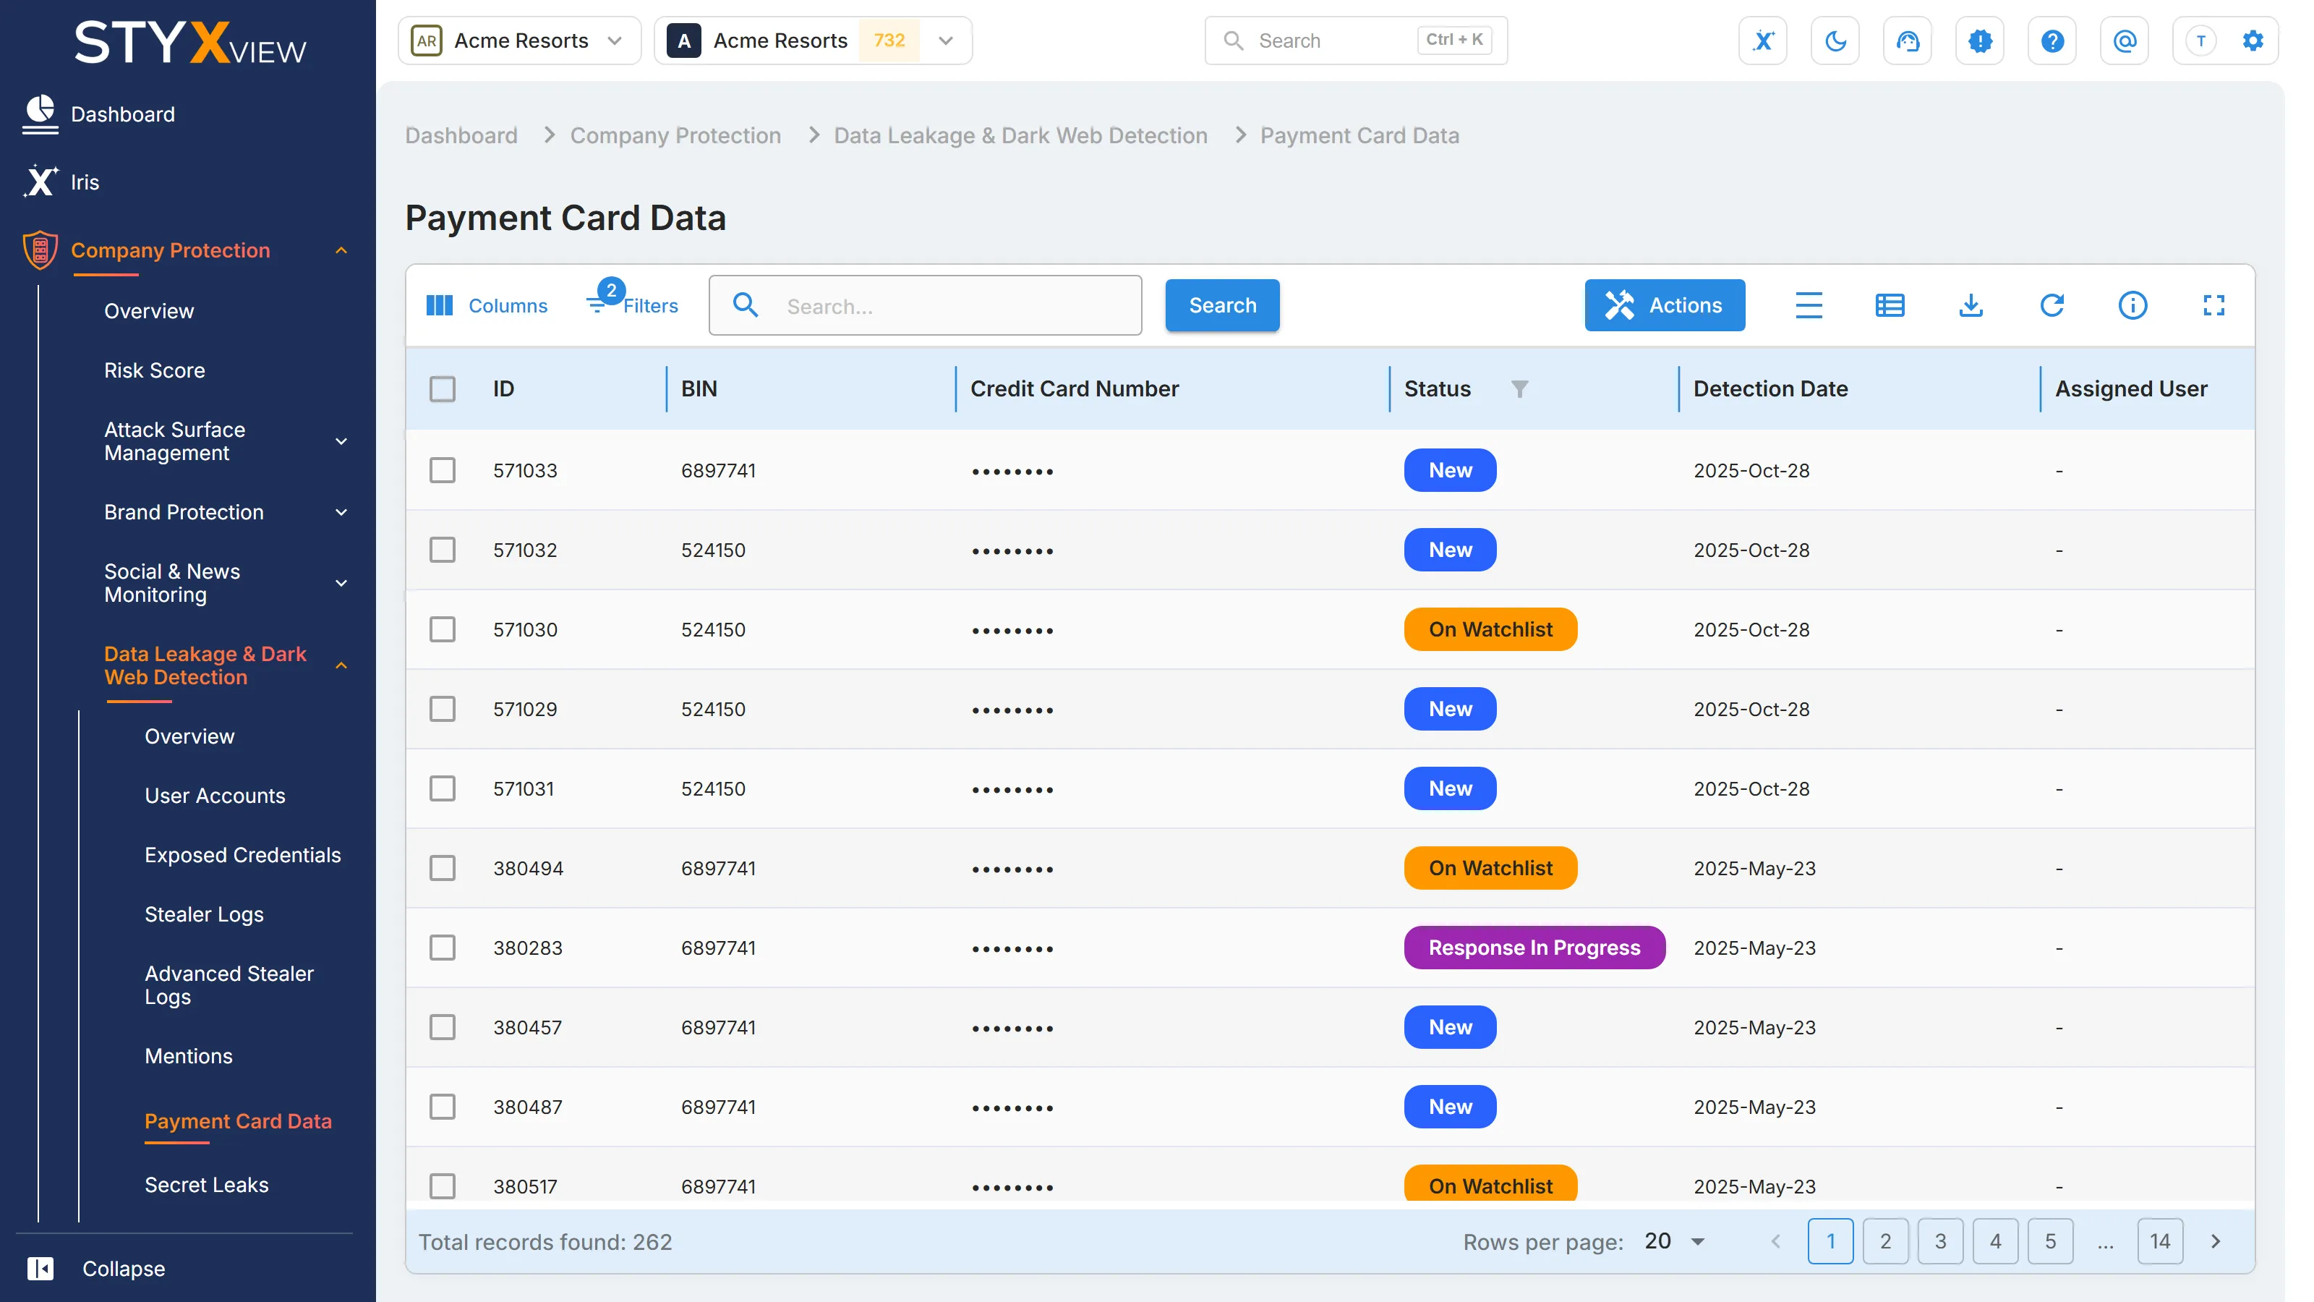Select checkbox for record 380494
Viewport: 2314px width, 1302px height.
point(442,868)
